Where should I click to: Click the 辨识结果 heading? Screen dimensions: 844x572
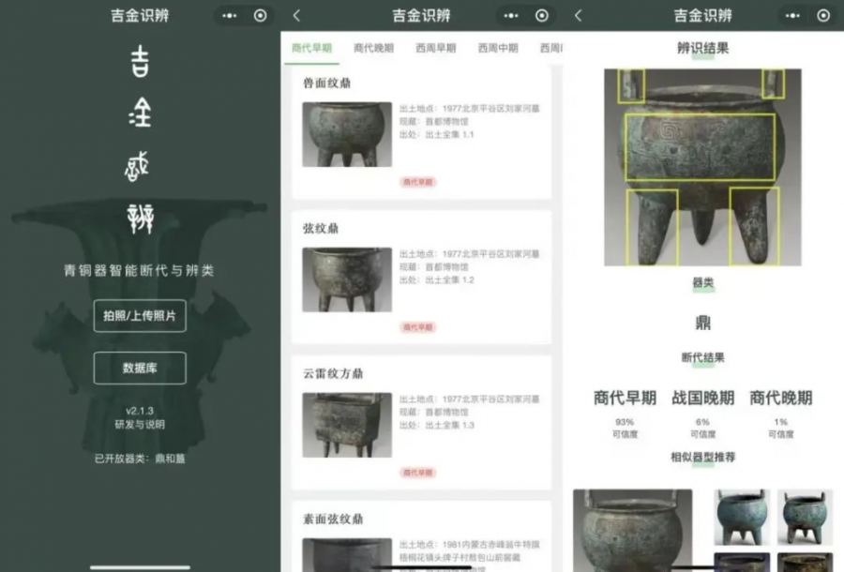point(703,48)
